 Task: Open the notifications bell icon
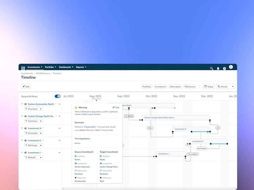tap(218, 68)
